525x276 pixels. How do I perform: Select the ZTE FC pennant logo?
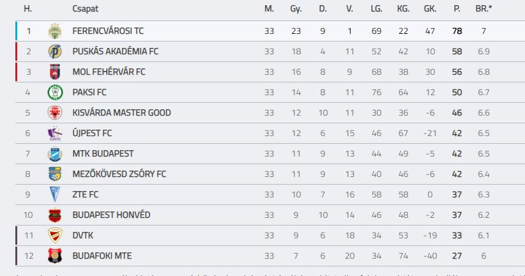point(55,195)
